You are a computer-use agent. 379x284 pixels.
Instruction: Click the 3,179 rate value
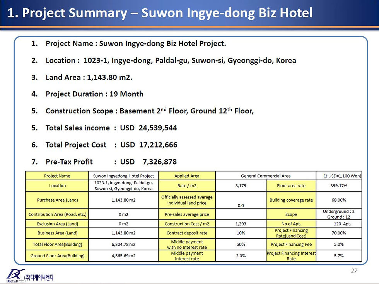point(241,186)
